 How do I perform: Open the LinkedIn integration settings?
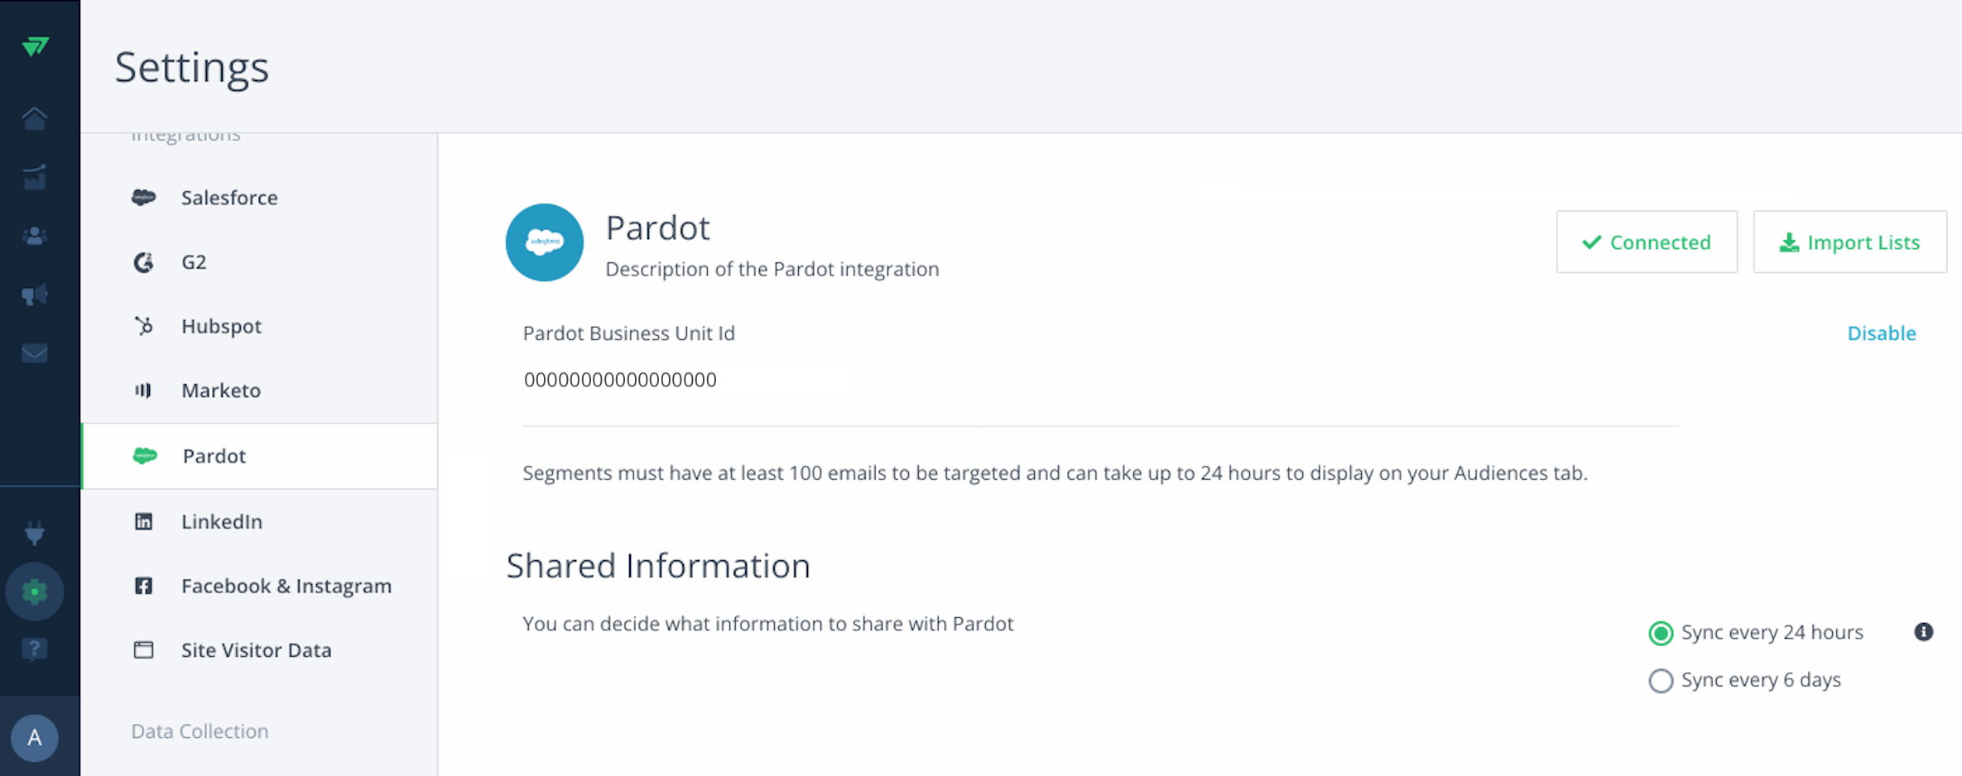259,521
